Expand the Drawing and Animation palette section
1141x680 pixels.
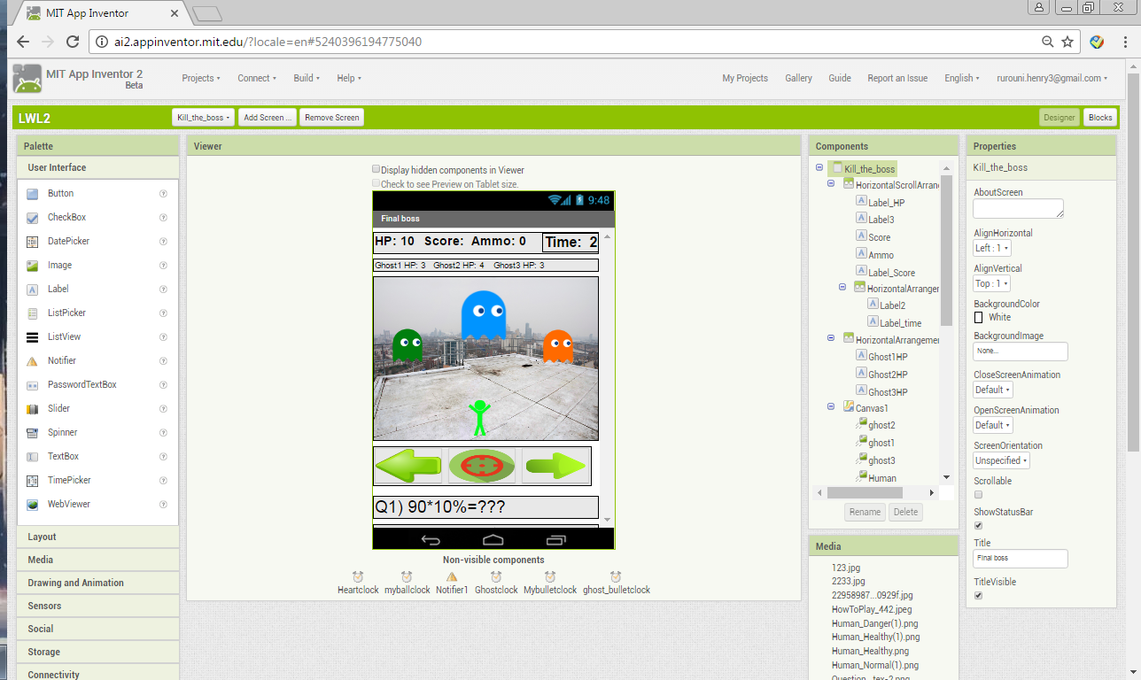(97, 583)
